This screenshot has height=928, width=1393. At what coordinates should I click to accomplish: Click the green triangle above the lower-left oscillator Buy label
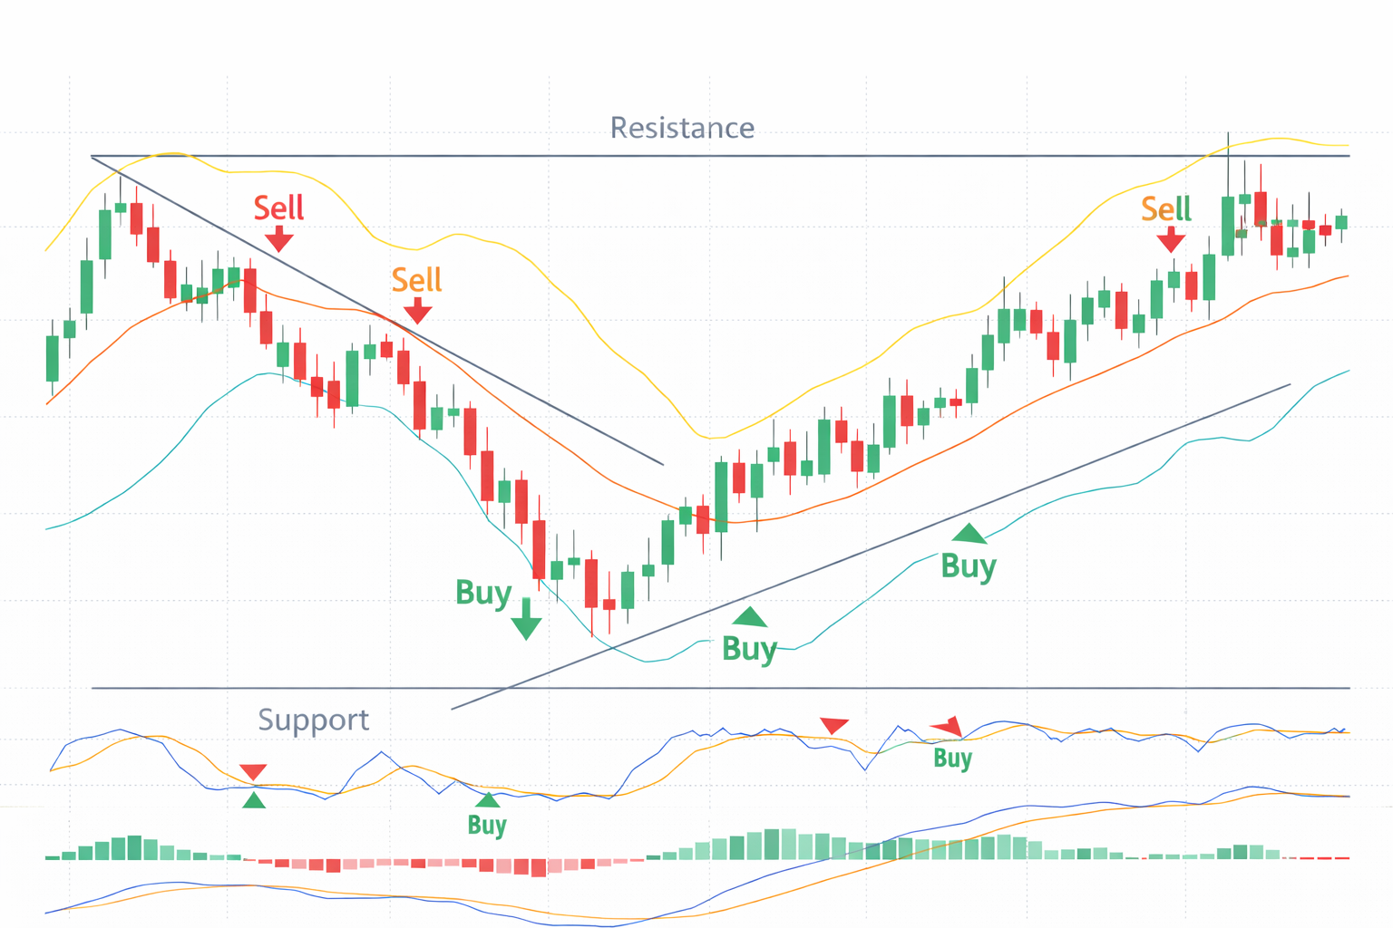(488, 799)
